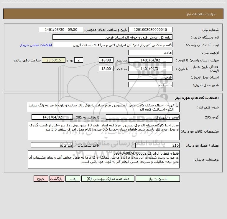Click the quantity field showing 216
Image resolution: width=227 pixels, height=219 pixels.
(157, 146)
